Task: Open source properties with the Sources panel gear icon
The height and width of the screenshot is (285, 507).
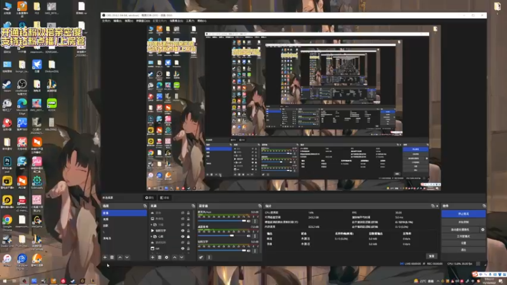Action: [167, 258]
